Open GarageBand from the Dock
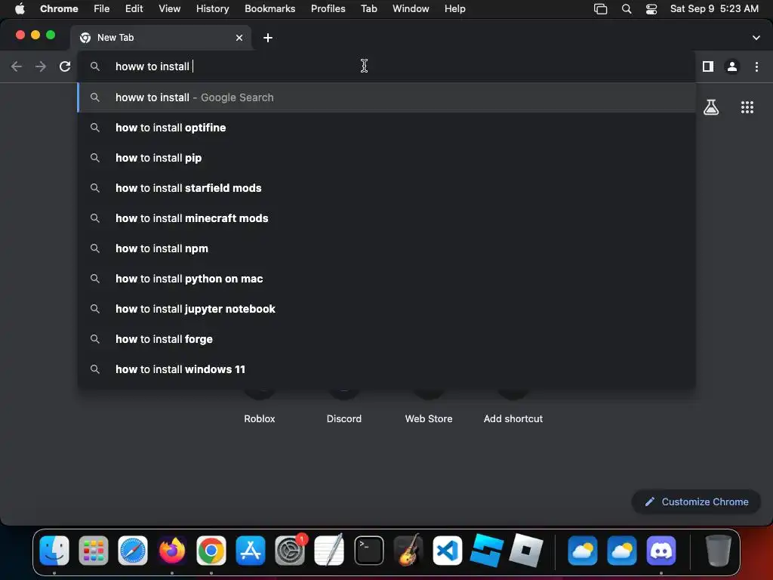This screenshot has width=773, height=580. 408,550
